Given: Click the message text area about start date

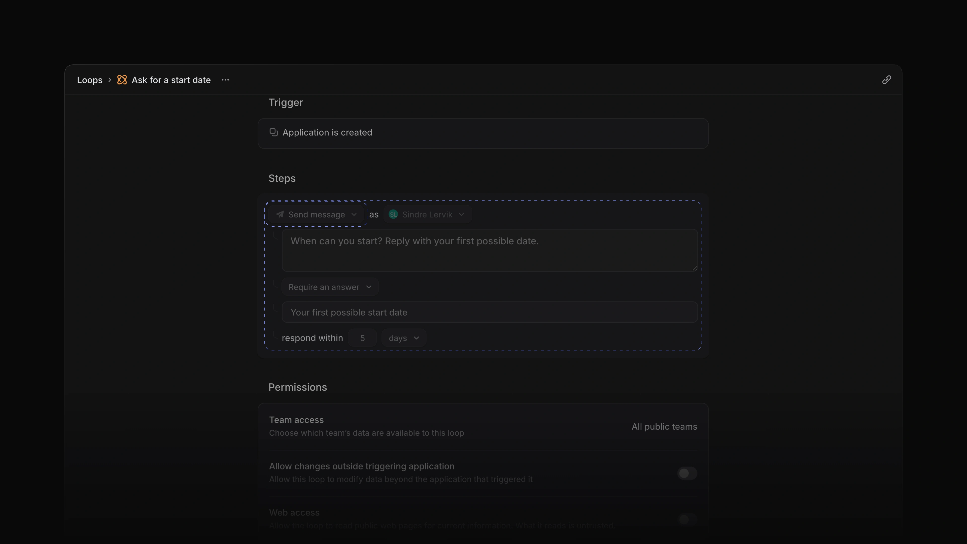Looking at the screenshot, I should pyautogui.click(x=490, y=250).
